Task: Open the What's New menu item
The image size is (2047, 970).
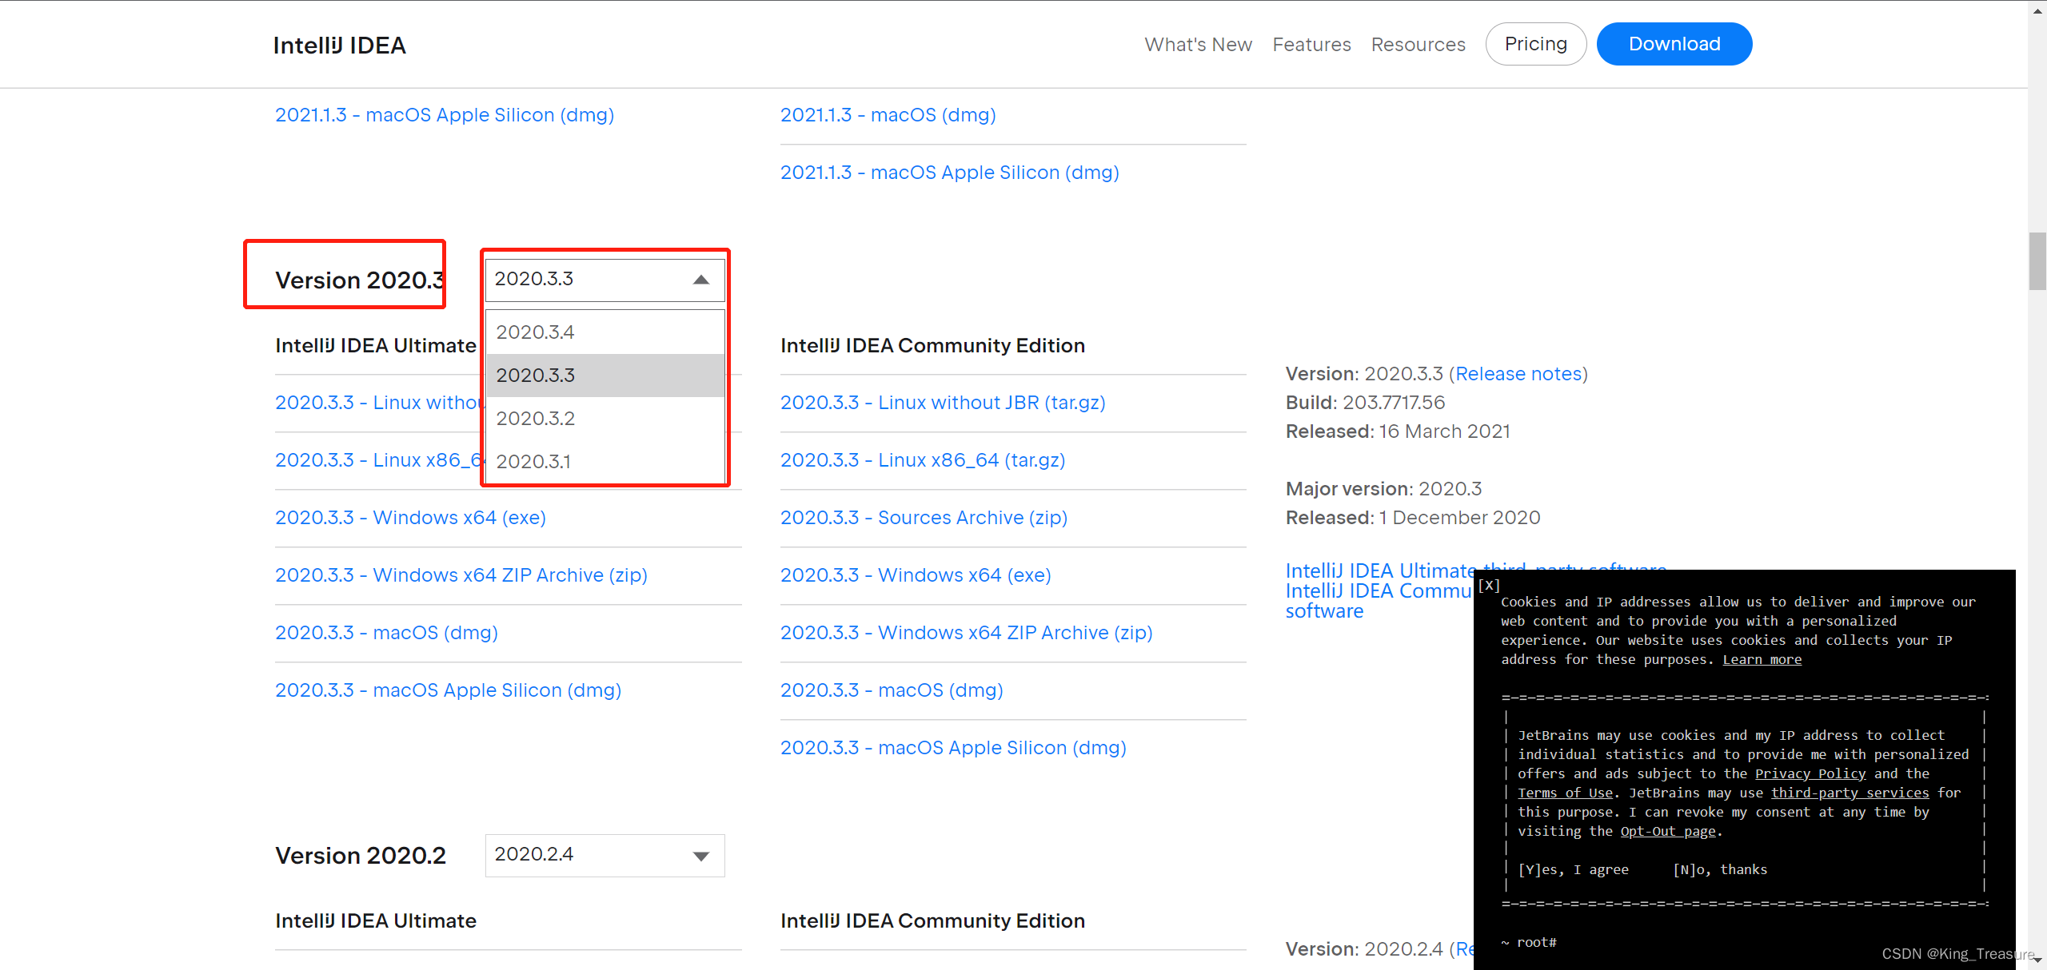Action: click(x=1198, y=45)
